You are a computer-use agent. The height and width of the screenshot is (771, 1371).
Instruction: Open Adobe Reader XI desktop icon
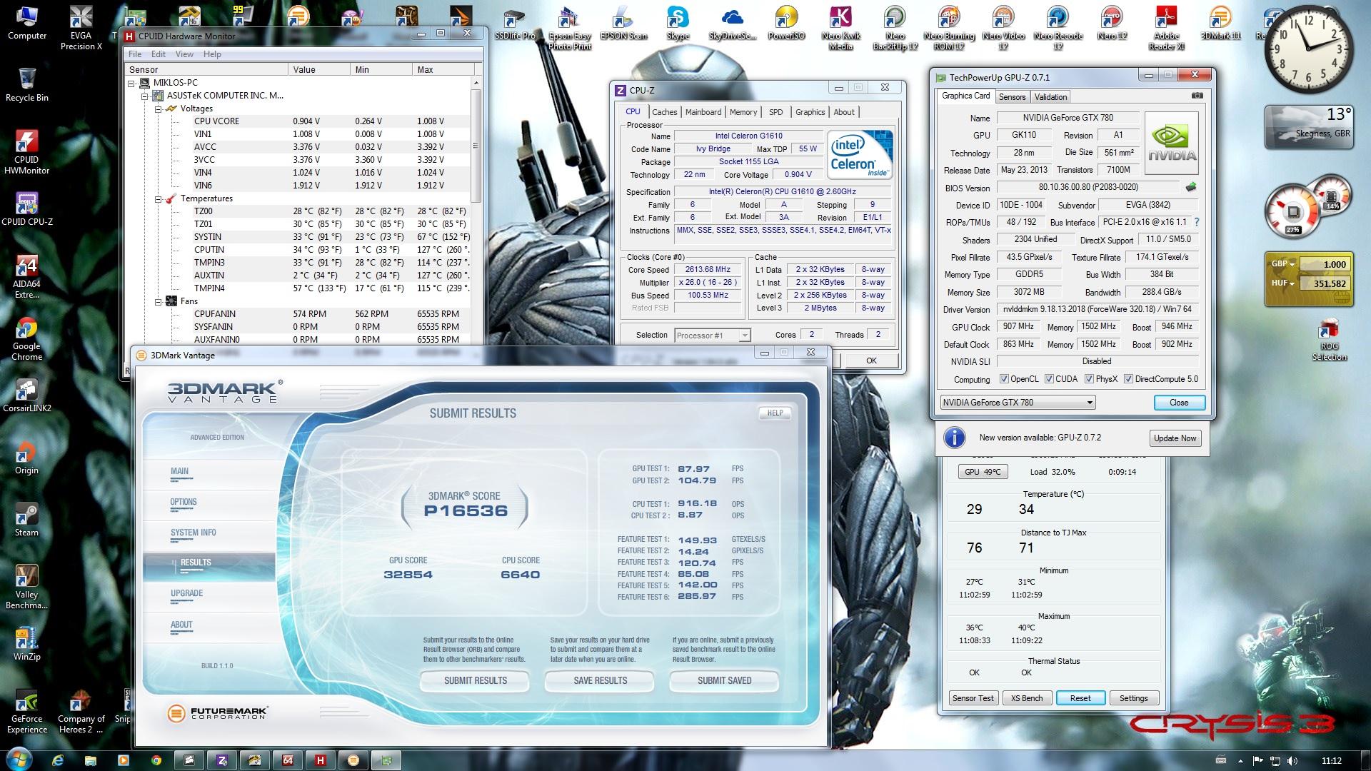[1167, 28]
